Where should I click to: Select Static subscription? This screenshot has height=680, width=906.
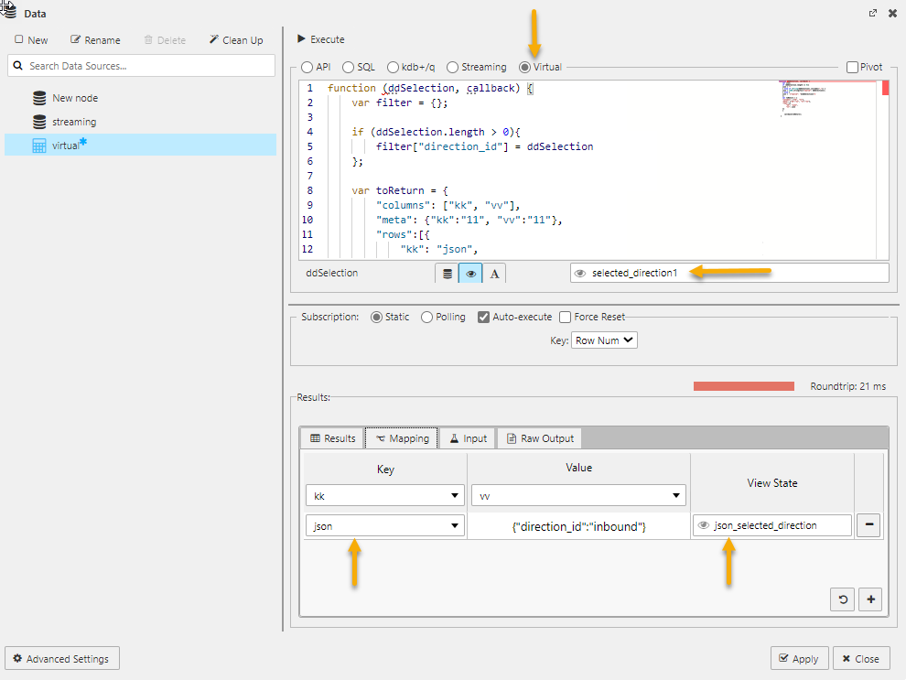point(376,318)
